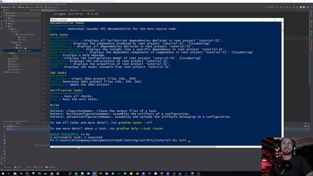Image resolution: width=313 pixels, height=176 pixels.
Task: Open the File menu in IntelliJ
Action: point(2,4)
